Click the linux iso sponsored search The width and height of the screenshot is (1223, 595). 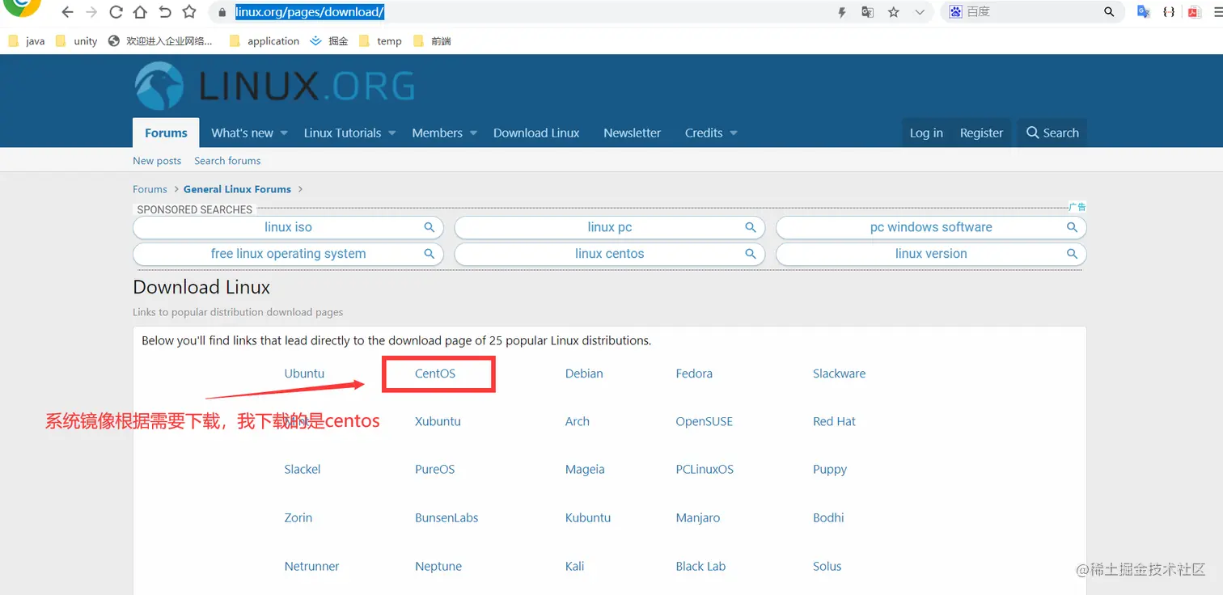click(288, 227)
